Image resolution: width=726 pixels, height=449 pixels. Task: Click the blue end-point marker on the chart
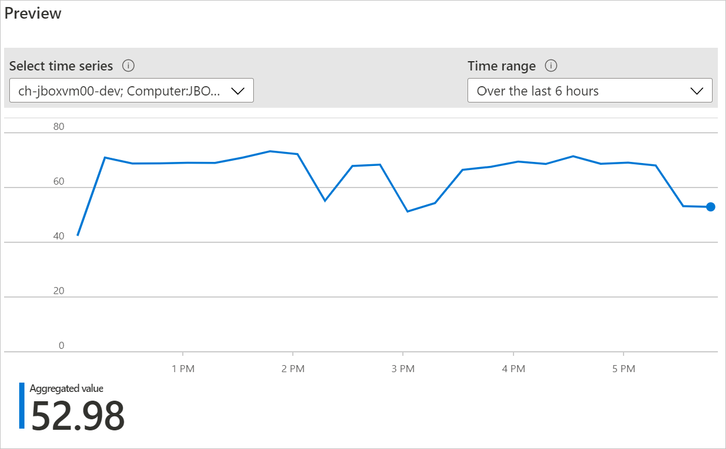click(x=710, y=207)
